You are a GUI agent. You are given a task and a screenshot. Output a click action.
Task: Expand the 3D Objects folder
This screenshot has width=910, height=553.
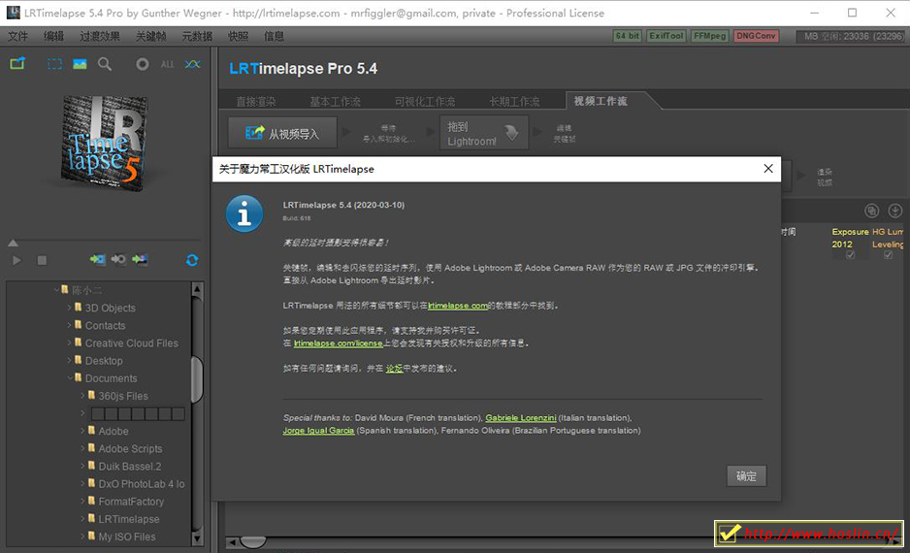(x=69, y=308)
